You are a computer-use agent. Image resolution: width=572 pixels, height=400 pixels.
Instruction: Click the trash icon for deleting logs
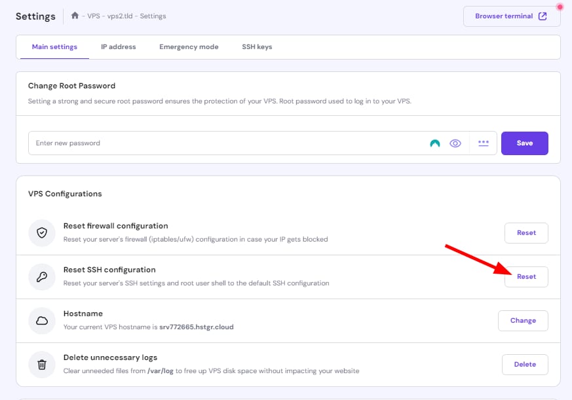[x=42, y=365]
